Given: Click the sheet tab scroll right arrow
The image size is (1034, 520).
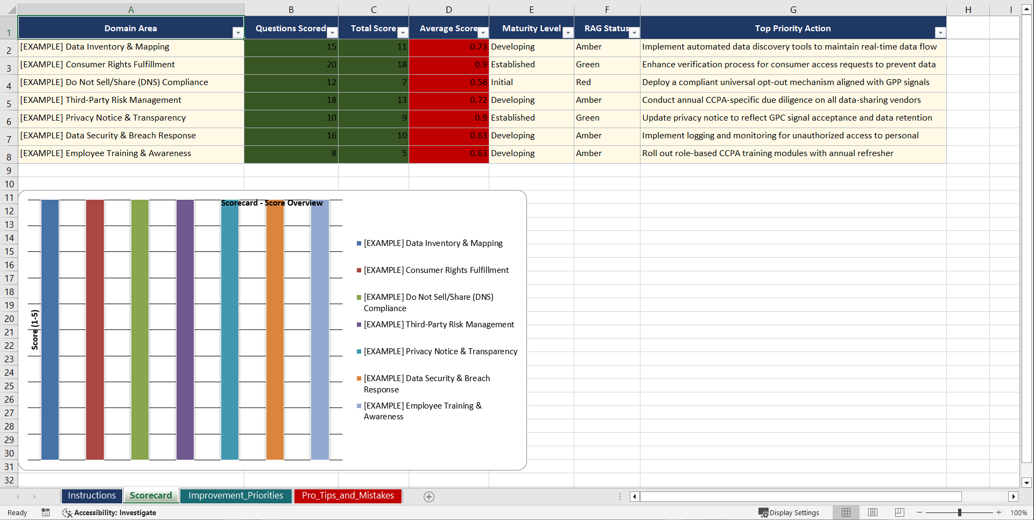Looking at the screenshot, I should tap(34, 496).
